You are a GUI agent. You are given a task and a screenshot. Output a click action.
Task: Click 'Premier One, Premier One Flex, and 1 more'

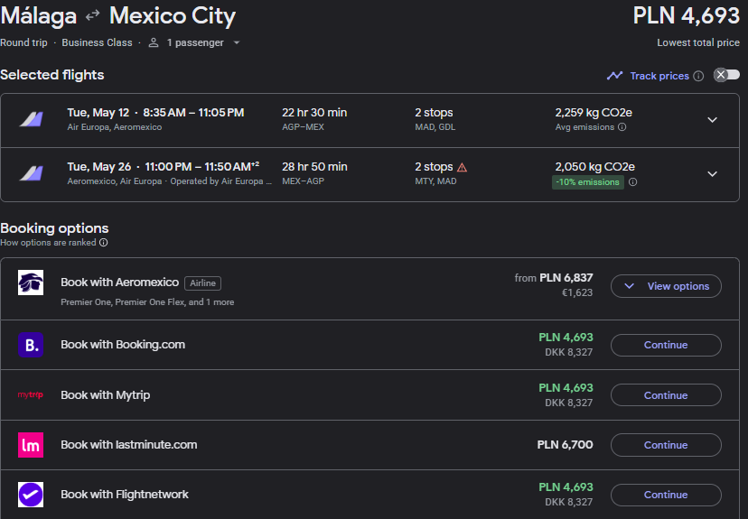coord(147,302)
